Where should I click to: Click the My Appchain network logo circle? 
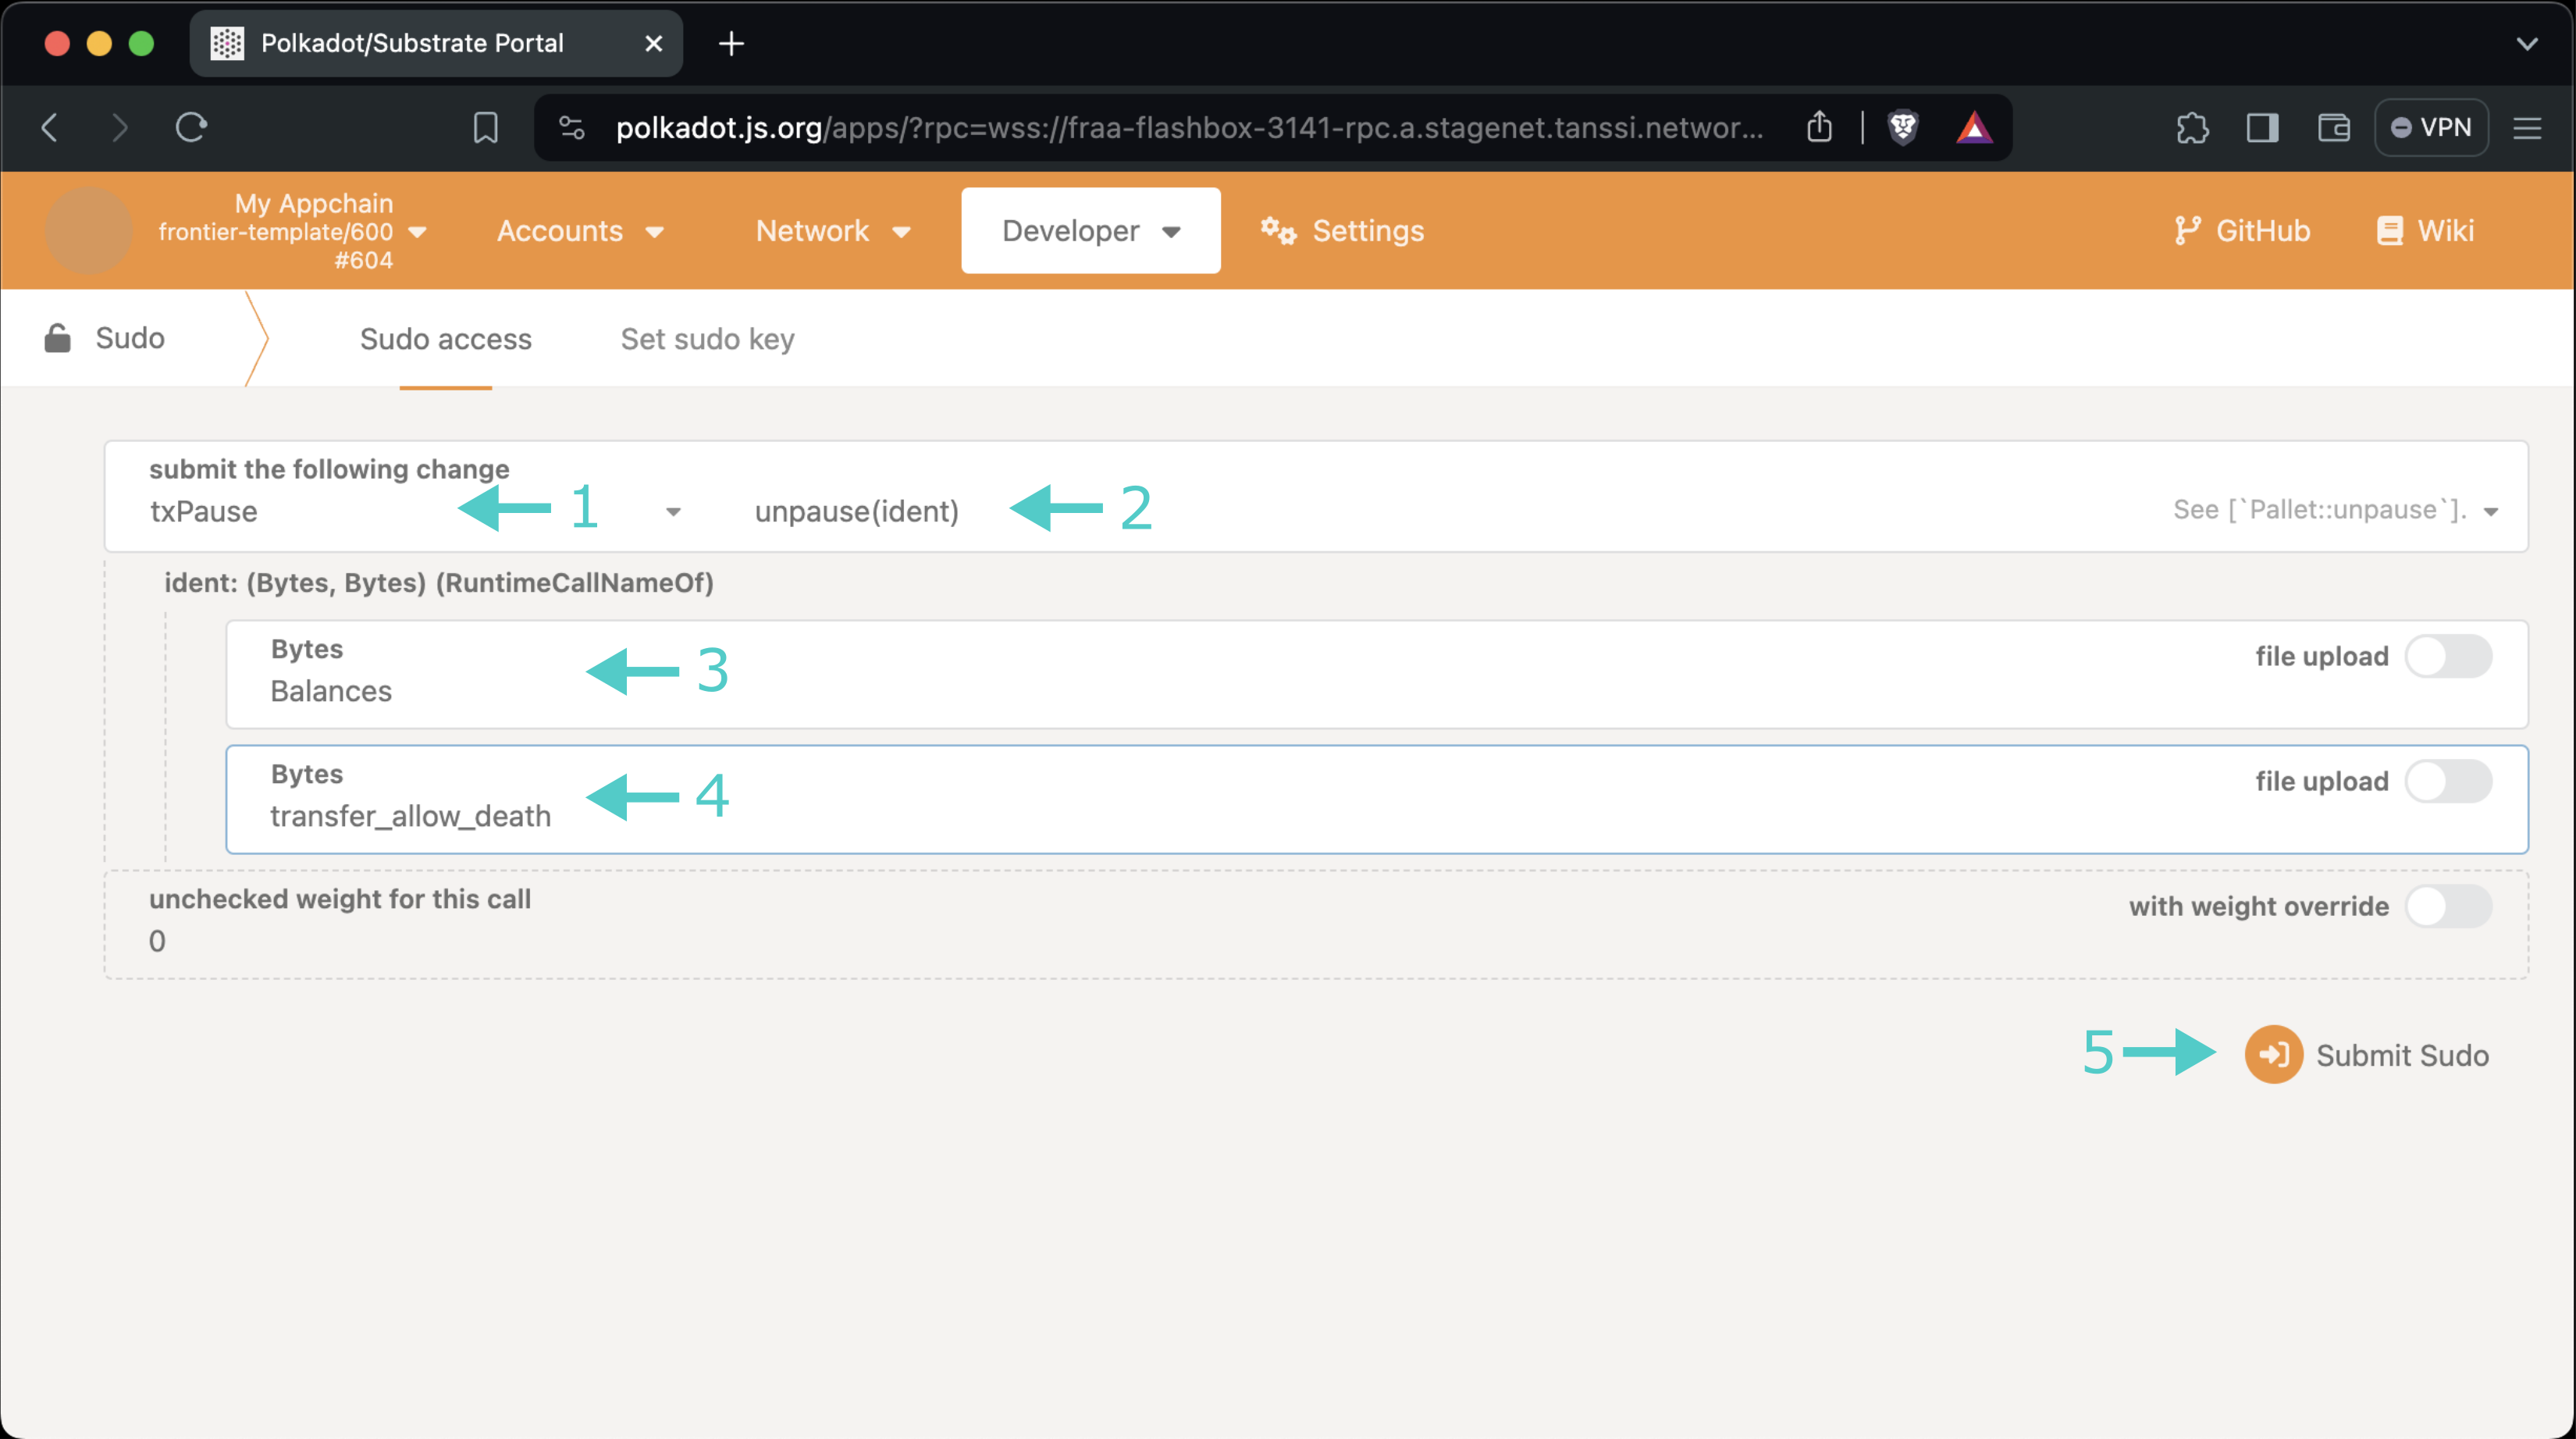click(x=89, y=230)
